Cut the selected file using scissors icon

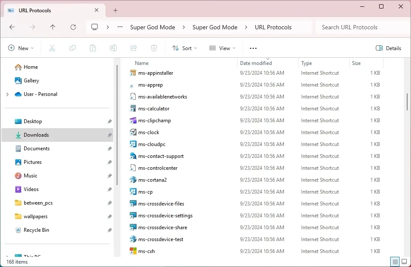(52, 48)
